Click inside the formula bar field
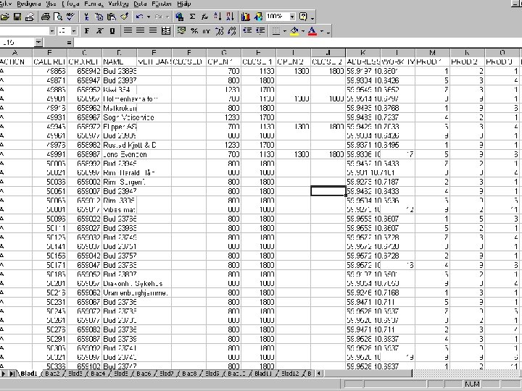Viewport: 522px width, 391px height. click(x=298, y=42)
